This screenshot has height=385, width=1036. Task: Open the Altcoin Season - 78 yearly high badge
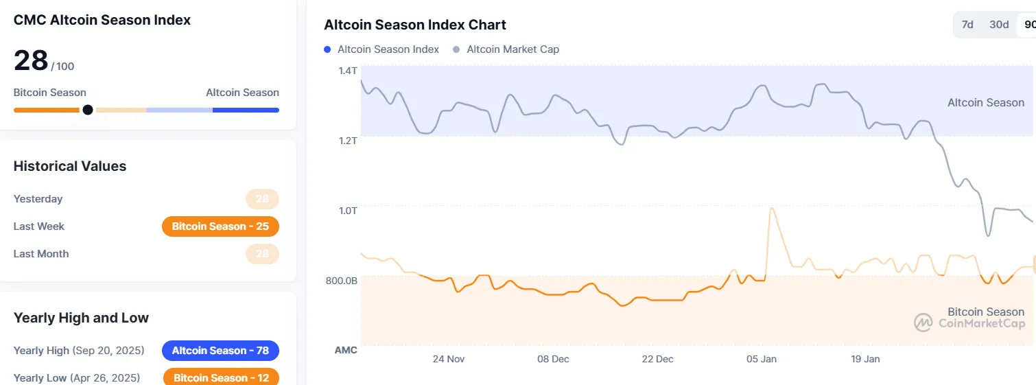220,351
